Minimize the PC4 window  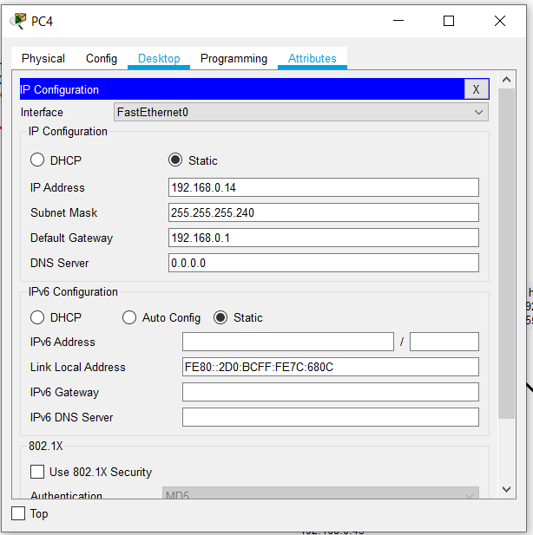398,21
